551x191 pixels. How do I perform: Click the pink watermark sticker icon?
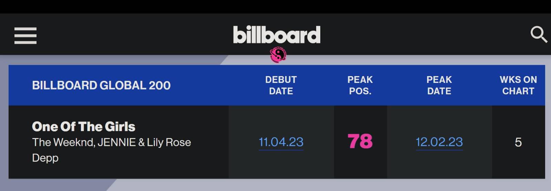278,55
